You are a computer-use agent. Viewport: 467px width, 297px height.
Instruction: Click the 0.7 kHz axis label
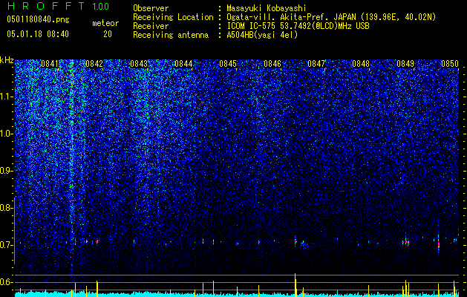click(x=6, y=245)
